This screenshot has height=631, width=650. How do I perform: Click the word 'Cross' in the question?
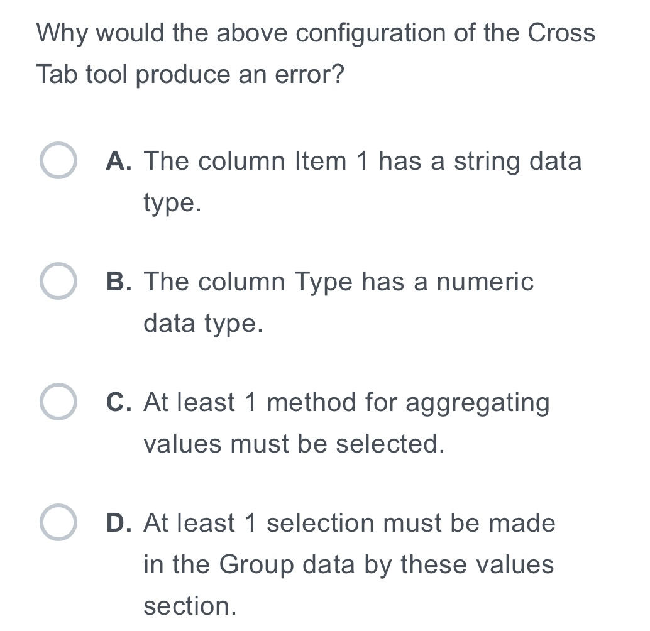point(561,33)
